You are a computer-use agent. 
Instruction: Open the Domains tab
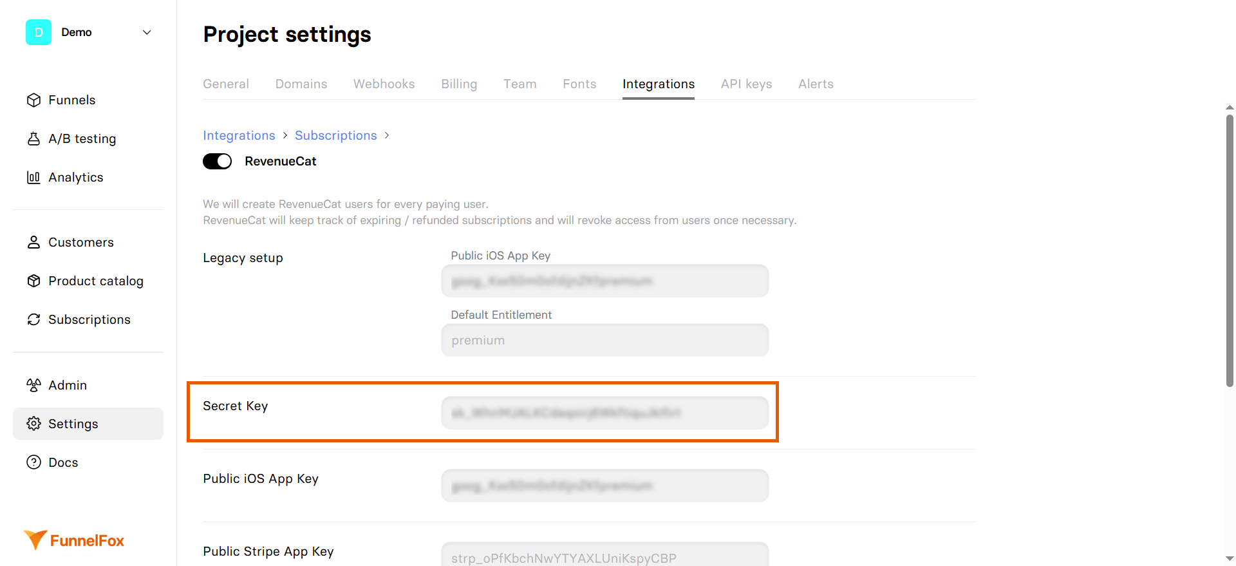pyautogui.click(x=301, y=84)
